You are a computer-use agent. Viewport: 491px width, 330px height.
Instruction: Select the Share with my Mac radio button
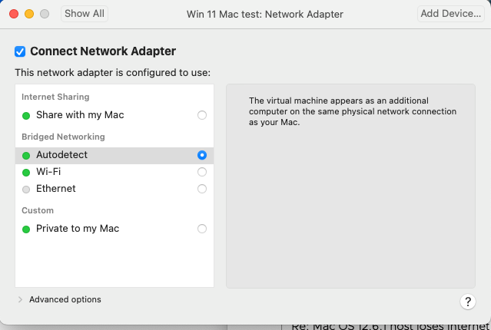point(202,115)
